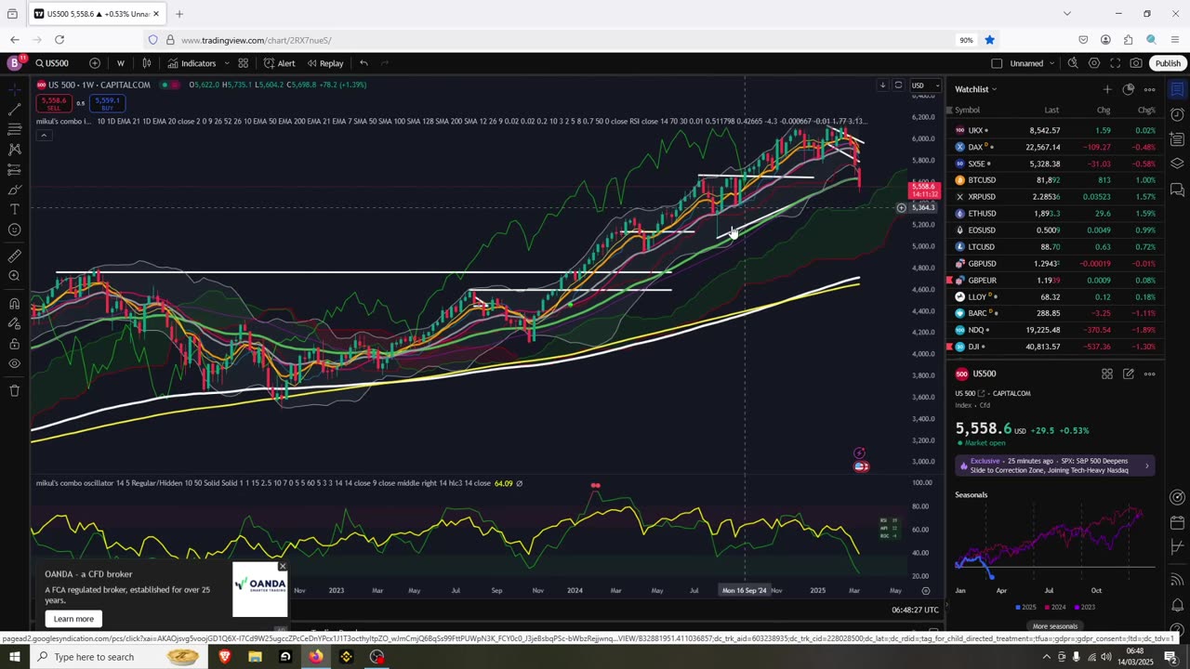
Task: Sort watchlist by Chg% column header
Action: (x=1146, y=111)
